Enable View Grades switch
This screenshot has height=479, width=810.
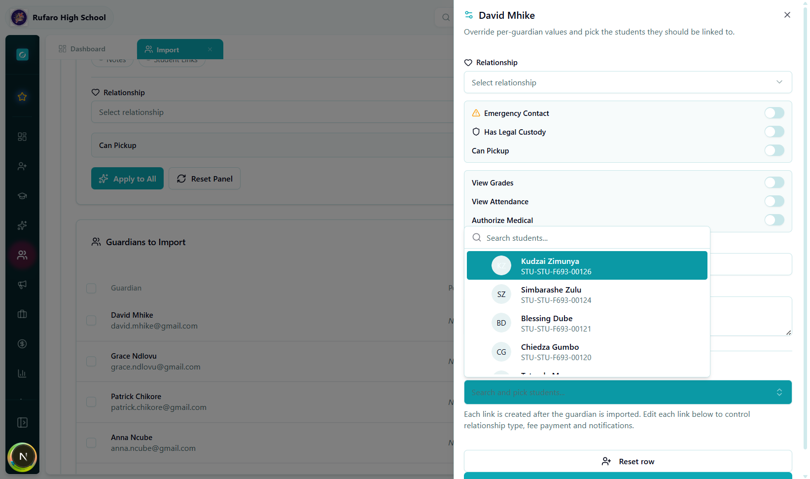pyautogui.click(x=774, y=183)
